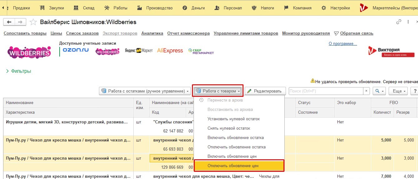This screenshot has width=418, height=179.
Task: Choose Отключить обновление остатка
Action: (x=239, y=147)
